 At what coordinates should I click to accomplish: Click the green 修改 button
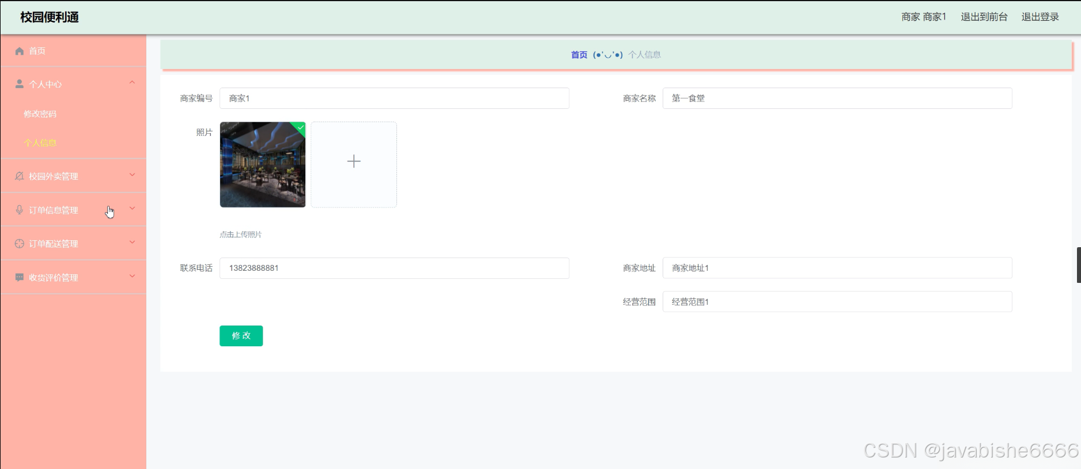241,336
